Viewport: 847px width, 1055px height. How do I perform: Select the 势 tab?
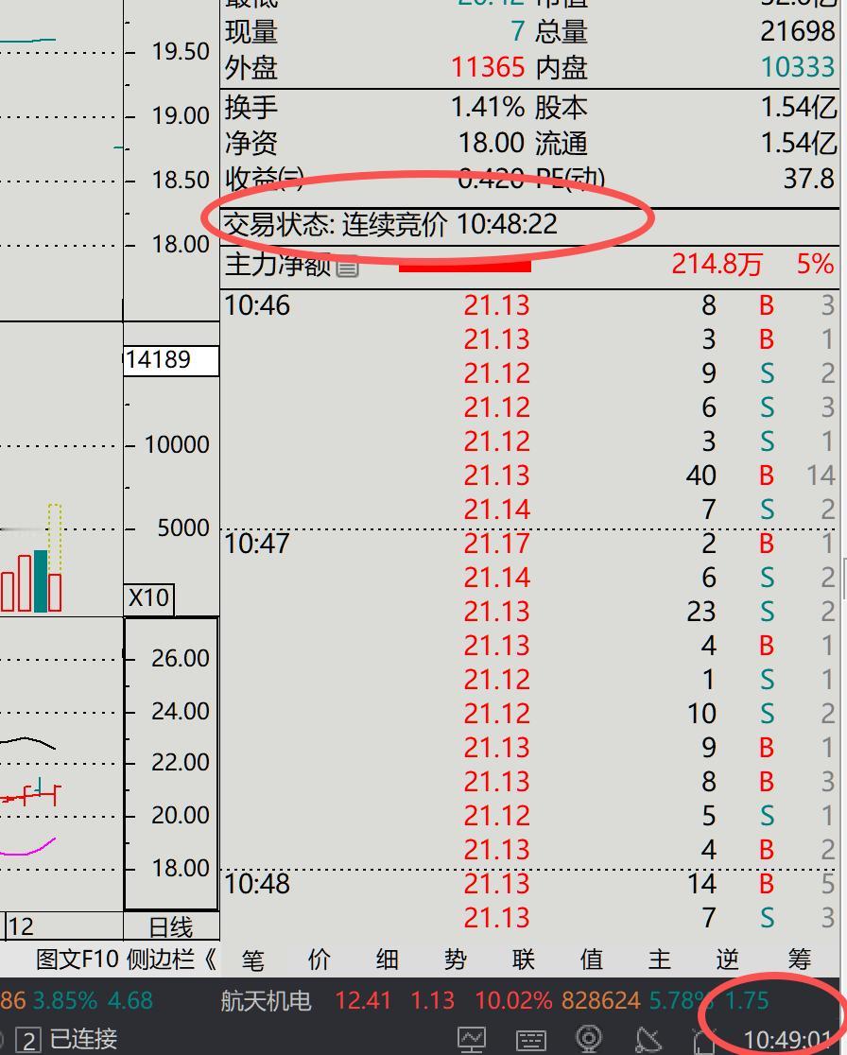pyautogui.click(x=456, y=960)
